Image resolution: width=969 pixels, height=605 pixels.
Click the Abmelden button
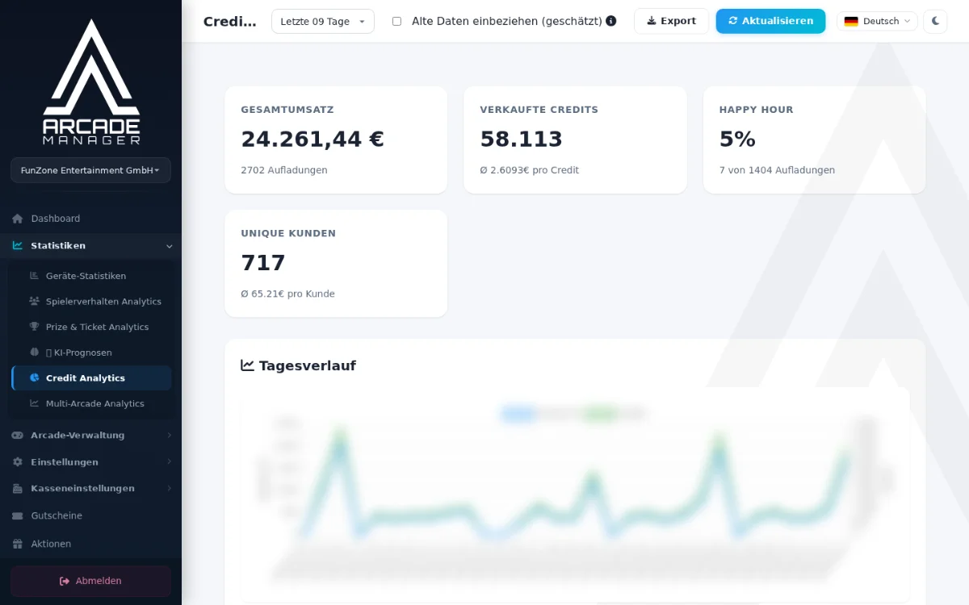pyautogui.click(x=90, y=581)
